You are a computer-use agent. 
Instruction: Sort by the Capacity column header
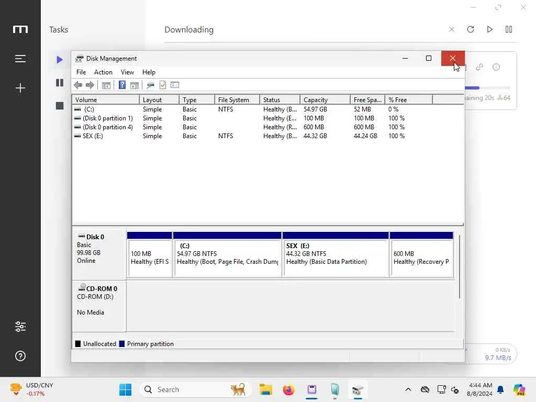(325, 100)
